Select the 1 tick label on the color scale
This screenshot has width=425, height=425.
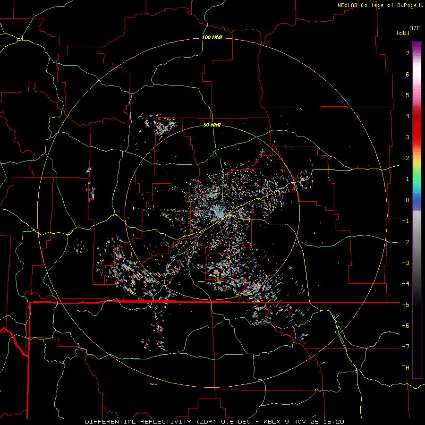tap(408, 179)
